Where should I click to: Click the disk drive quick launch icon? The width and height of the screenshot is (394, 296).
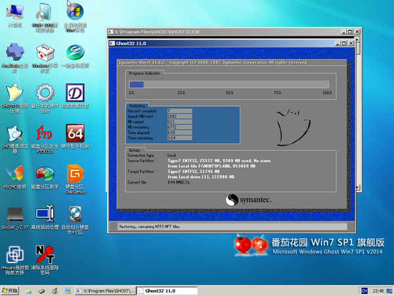(42, 291)
